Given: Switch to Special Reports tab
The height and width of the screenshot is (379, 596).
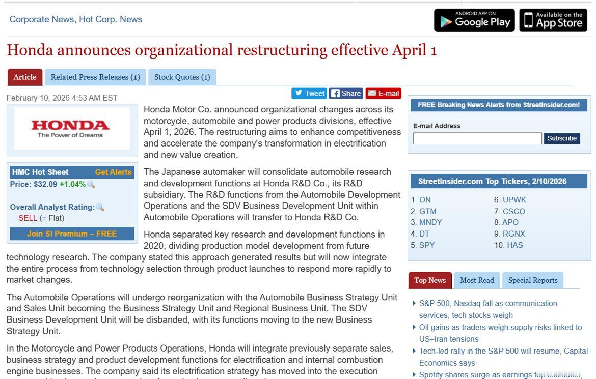Looking at the screenshot, I should coord(532,280).
